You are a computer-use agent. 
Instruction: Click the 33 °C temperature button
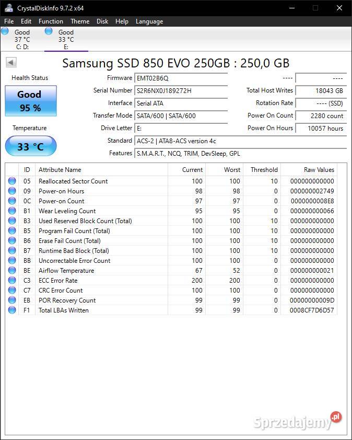click(x=31, y=146)
